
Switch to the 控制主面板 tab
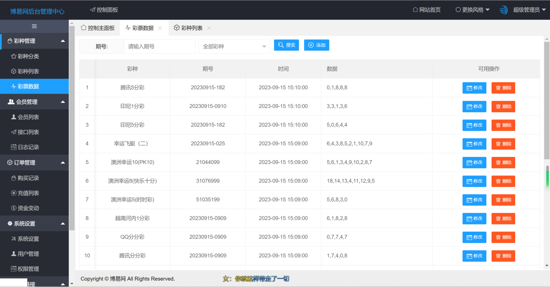tap(98, 28)
